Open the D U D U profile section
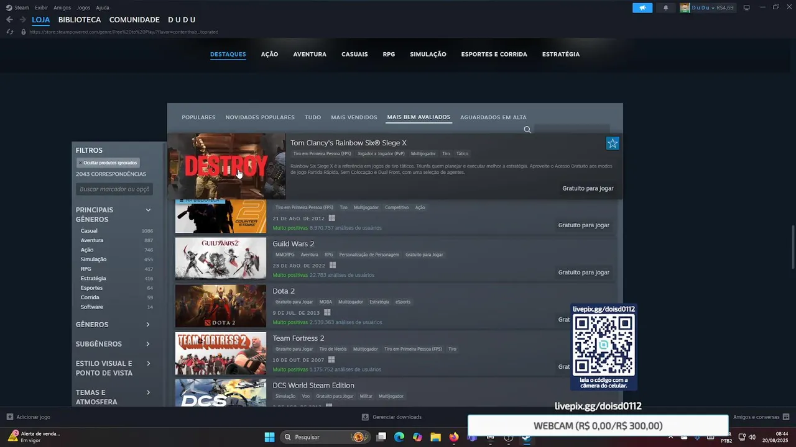The image size is (796, 447). point(182,20)
